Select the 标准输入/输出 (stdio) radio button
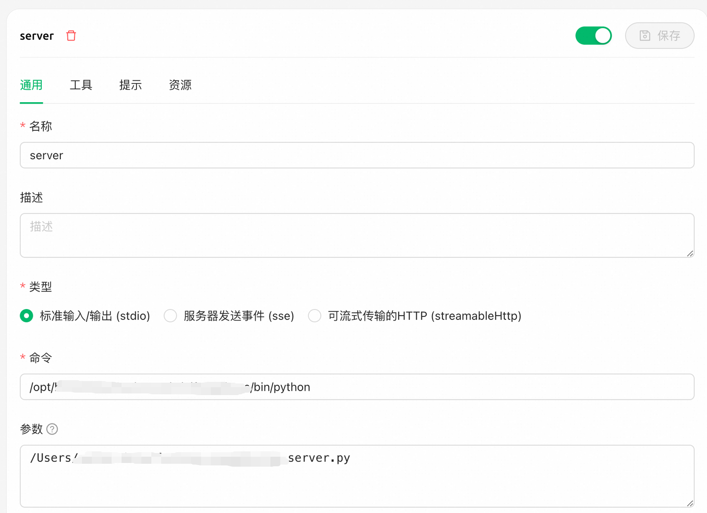Screen dimensions: 707x513 (27, 315)
